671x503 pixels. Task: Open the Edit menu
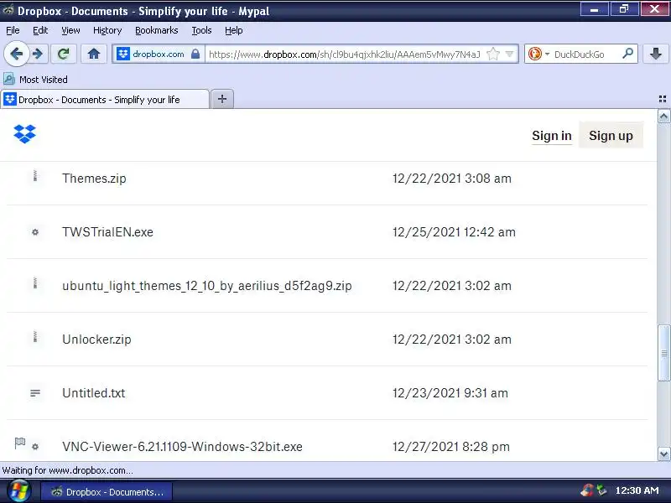pyautogui.click(x=40, y=30)
